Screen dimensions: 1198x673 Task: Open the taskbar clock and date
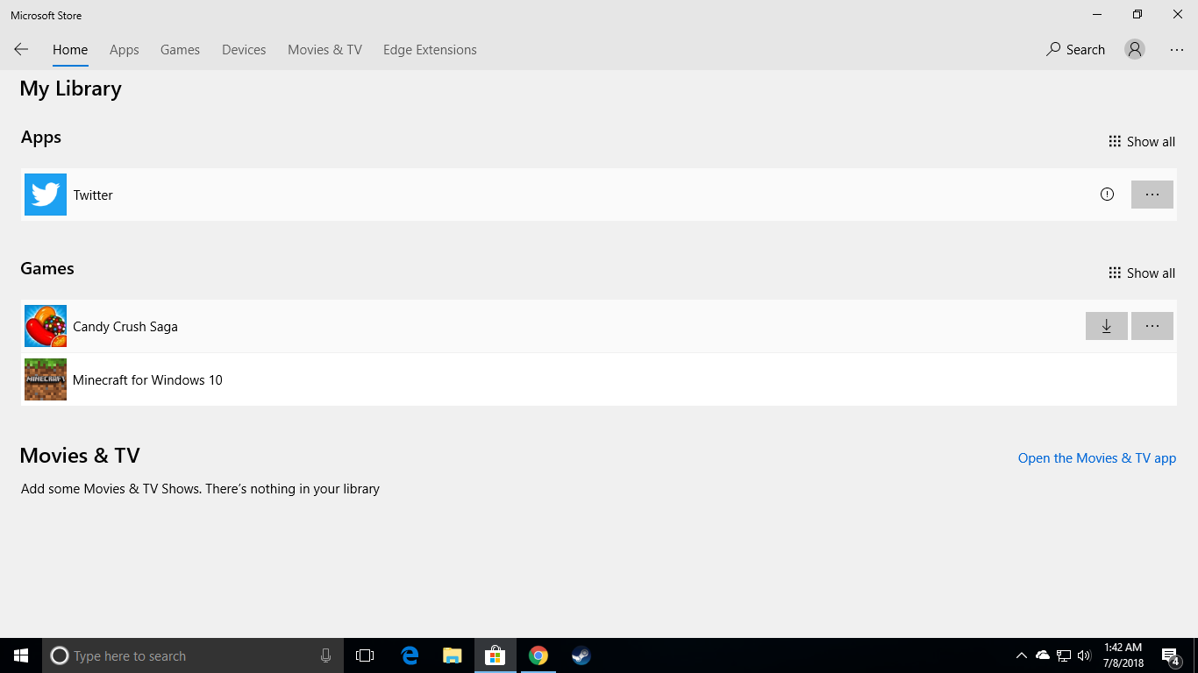pyautogui.click(x=1123, y=655)
